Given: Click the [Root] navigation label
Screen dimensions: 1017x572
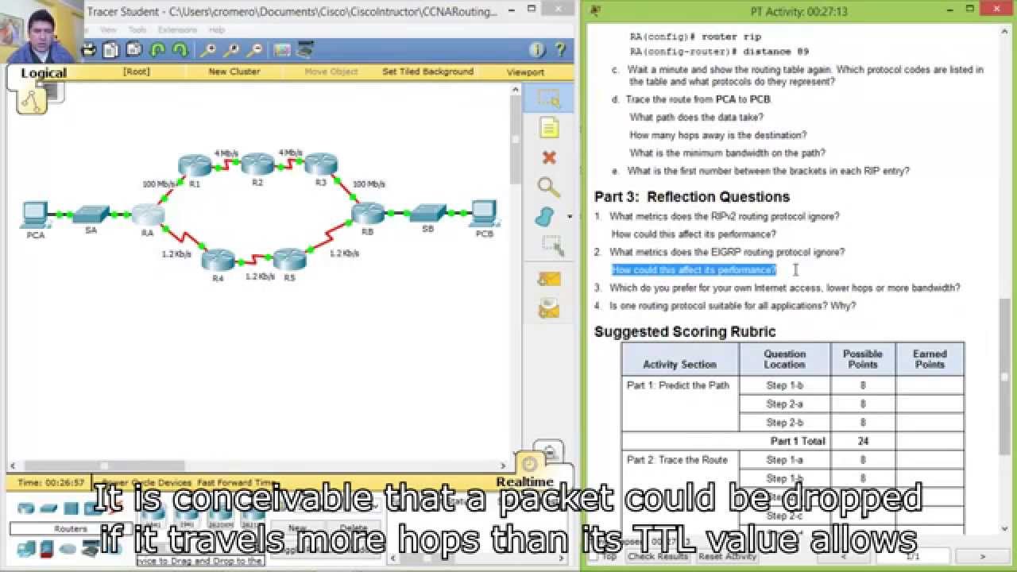Looking at the screenshot, I should (136, 71).
